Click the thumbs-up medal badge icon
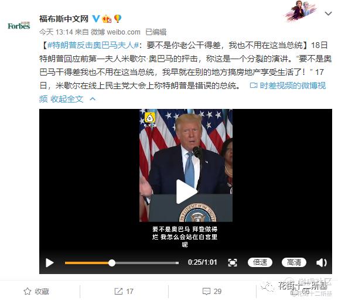Image resolution: width=338 pixels, height=301 pixels. tap(107, 19)
